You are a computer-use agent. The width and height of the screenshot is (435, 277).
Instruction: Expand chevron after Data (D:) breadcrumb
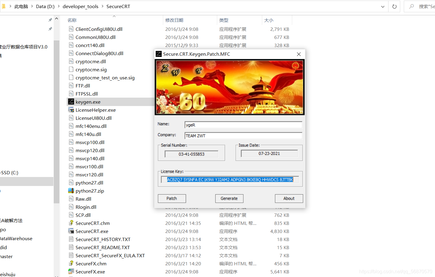click(x=58, y=6)
